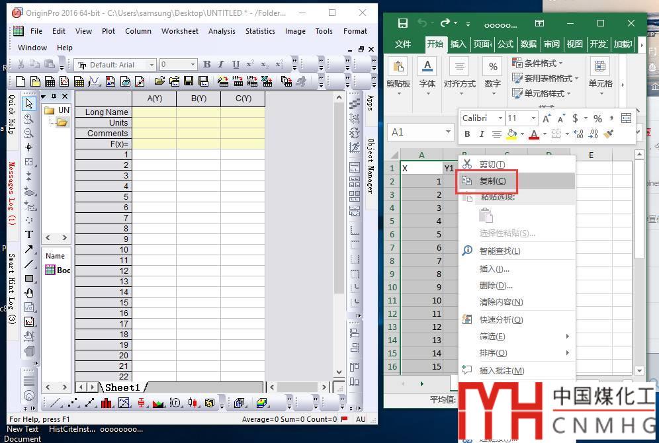Viewport: 659px width, 443px height.
Task: Select the Text tool (T) in Origin
Action: [28, 234]
